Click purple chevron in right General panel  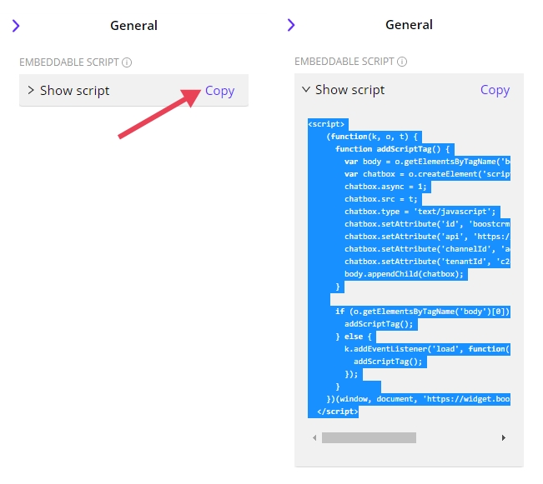[291, 25]
